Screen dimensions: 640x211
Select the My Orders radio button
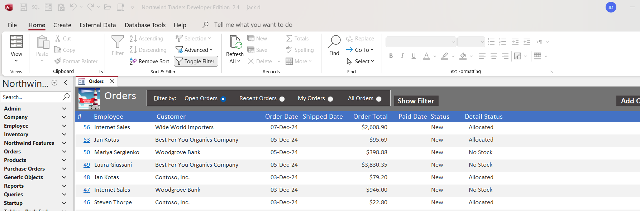(x=330, y=99)
